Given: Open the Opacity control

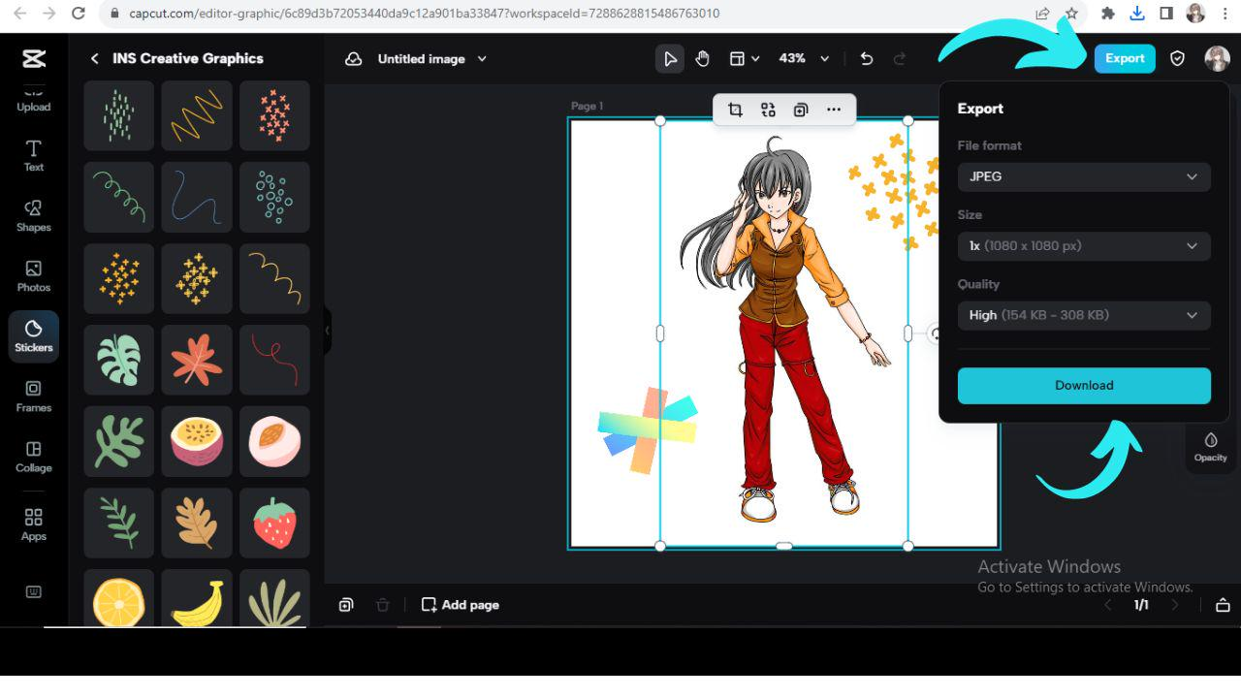Looking at the screenshot, I should 1210,447.
